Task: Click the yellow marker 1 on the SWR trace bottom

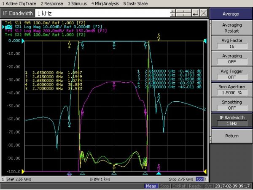Action: (x=114, y=168)
